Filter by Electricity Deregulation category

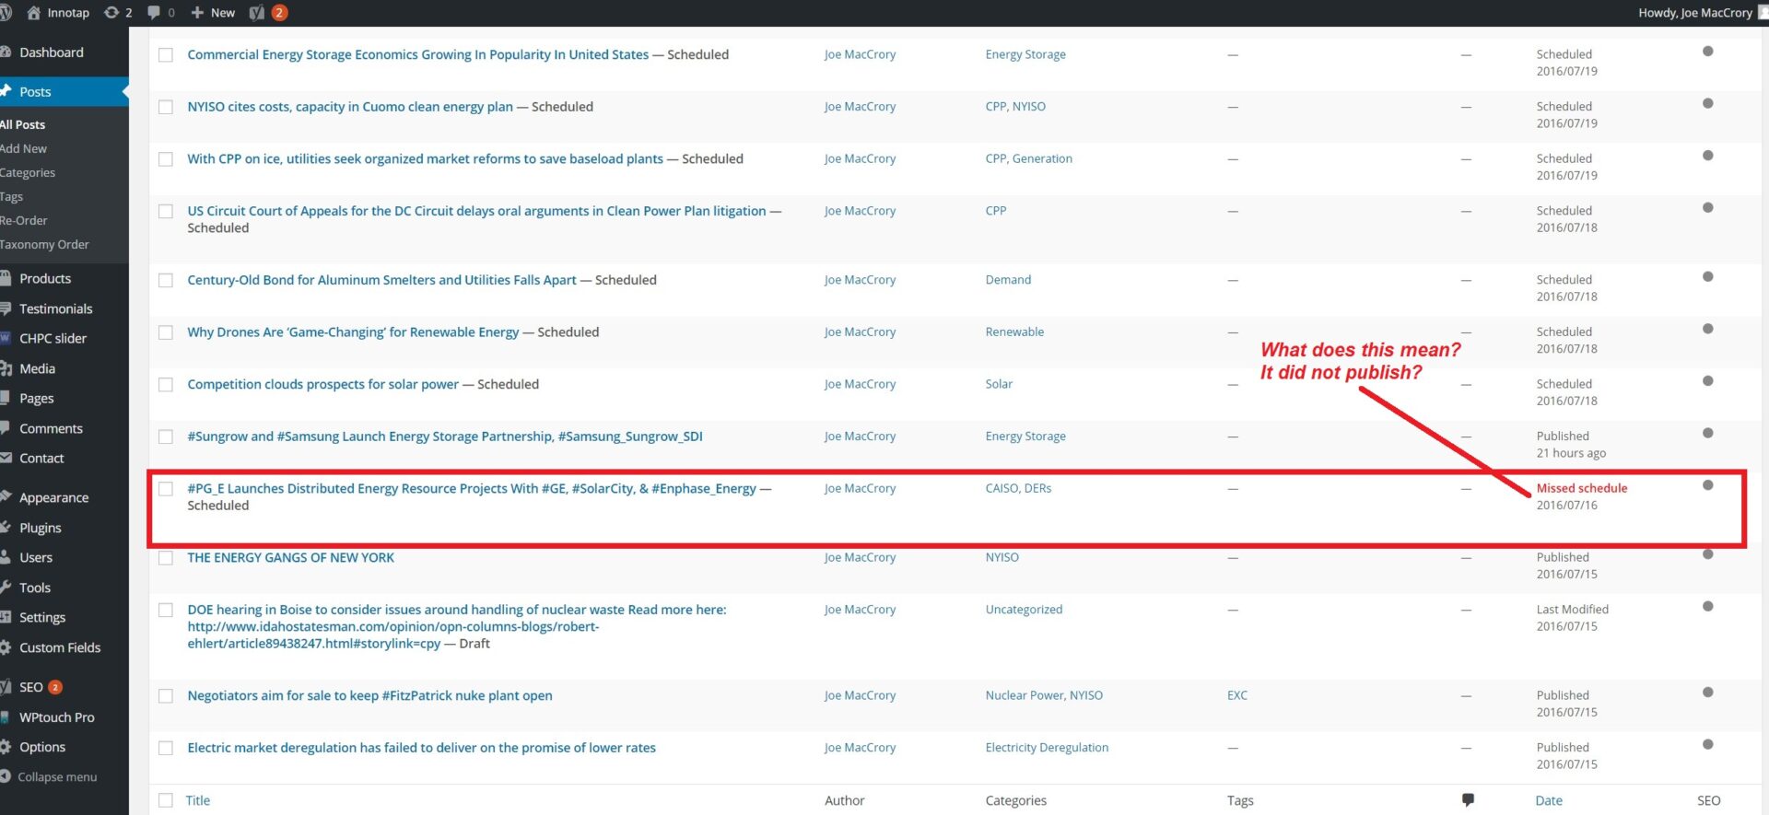click(x=1047, y=748)
